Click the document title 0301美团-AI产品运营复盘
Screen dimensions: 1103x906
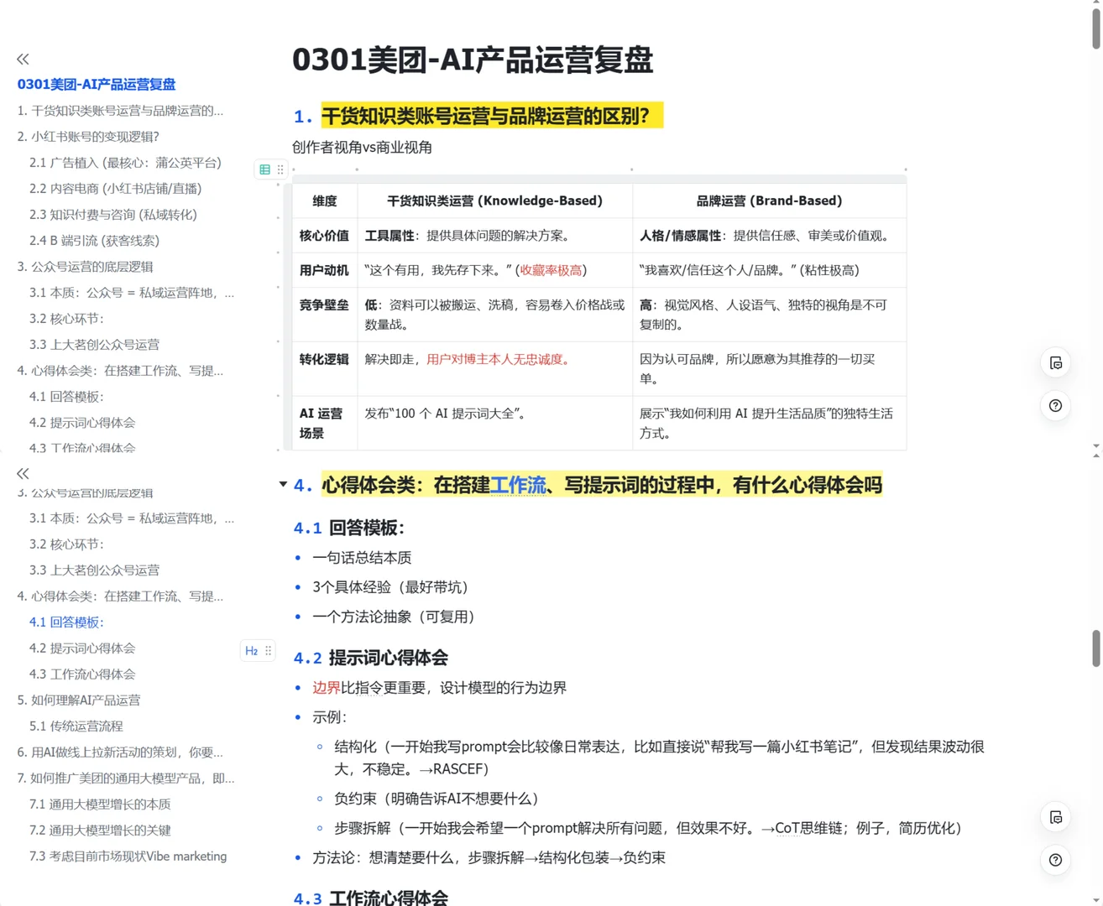[473, 60]
